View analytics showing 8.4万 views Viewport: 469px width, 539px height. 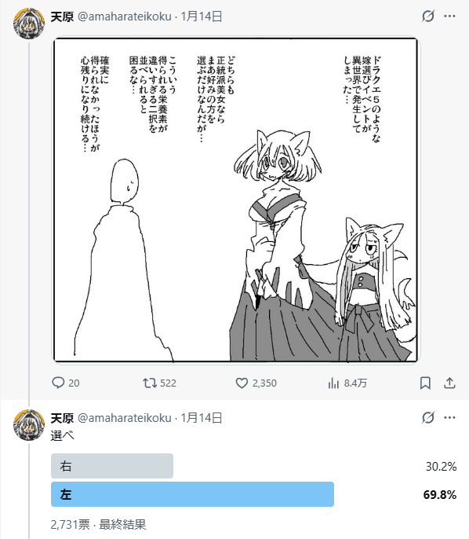pos(333,383)
